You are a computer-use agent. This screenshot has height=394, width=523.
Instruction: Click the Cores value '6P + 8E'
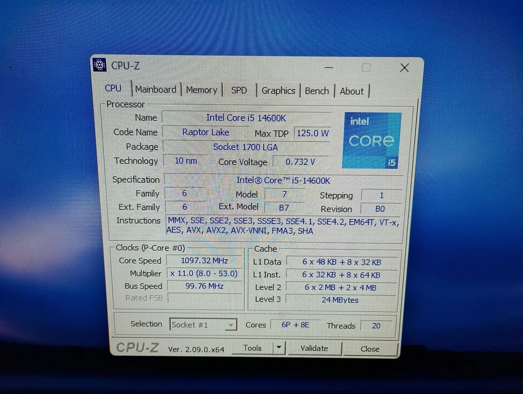295,325
